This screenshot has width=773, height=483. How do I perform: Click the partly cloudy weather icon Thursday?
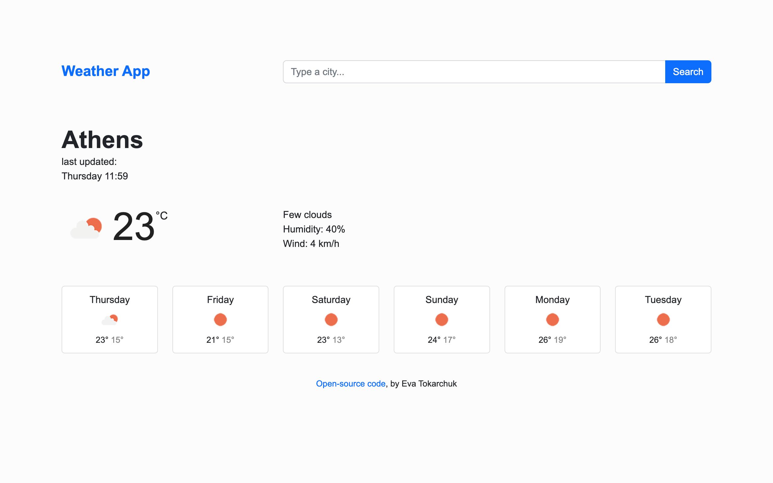110,319
